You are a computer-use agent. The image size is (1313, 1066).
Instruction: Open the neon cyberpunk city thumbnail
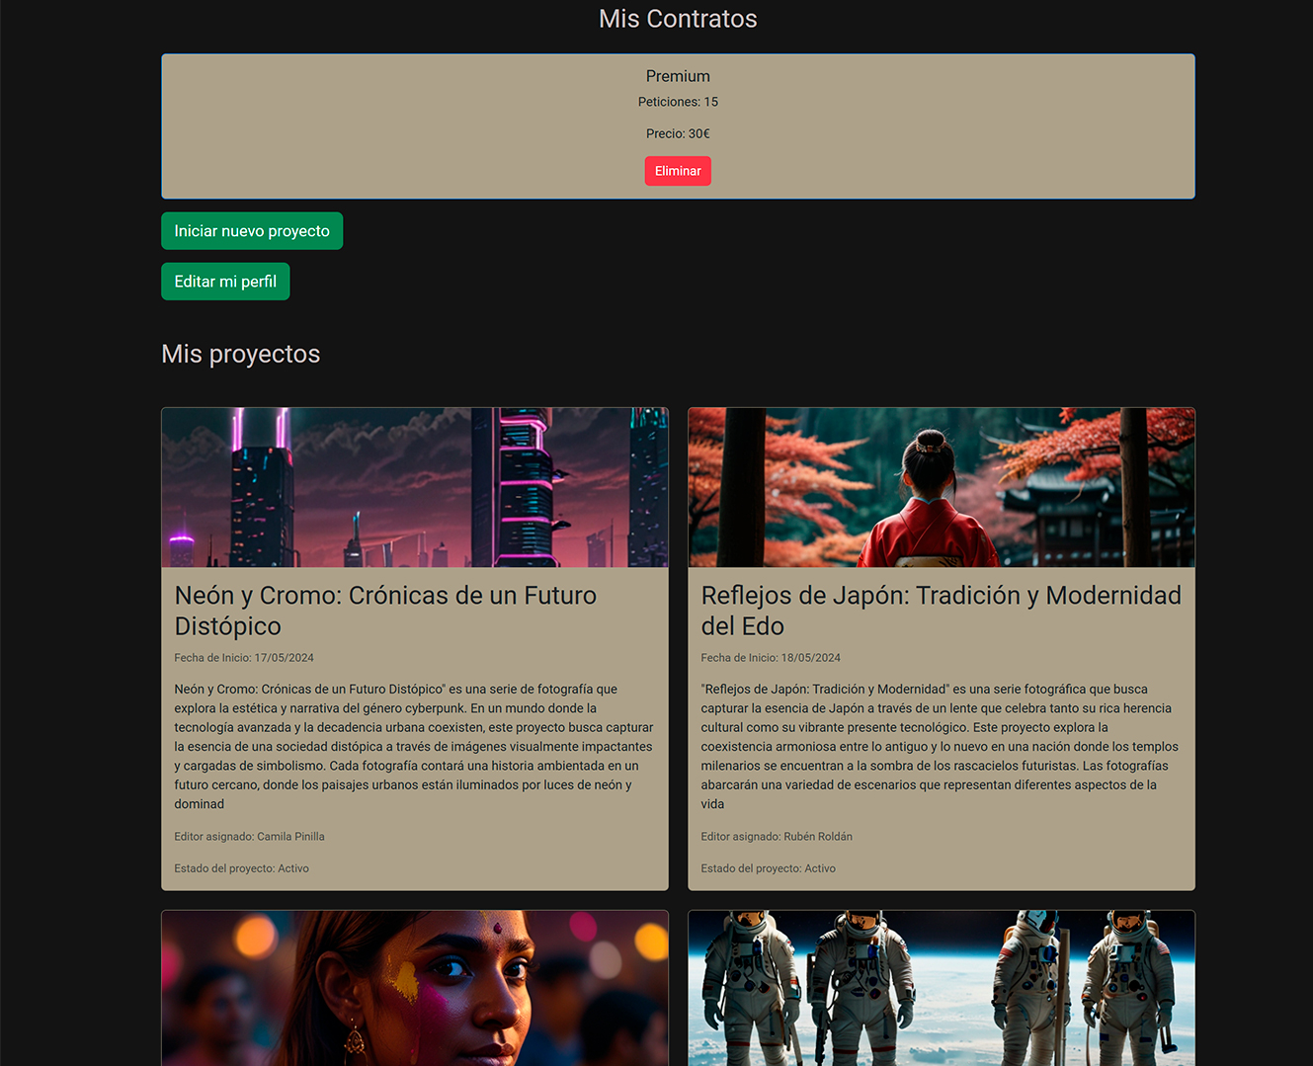[x=415, y=487]
